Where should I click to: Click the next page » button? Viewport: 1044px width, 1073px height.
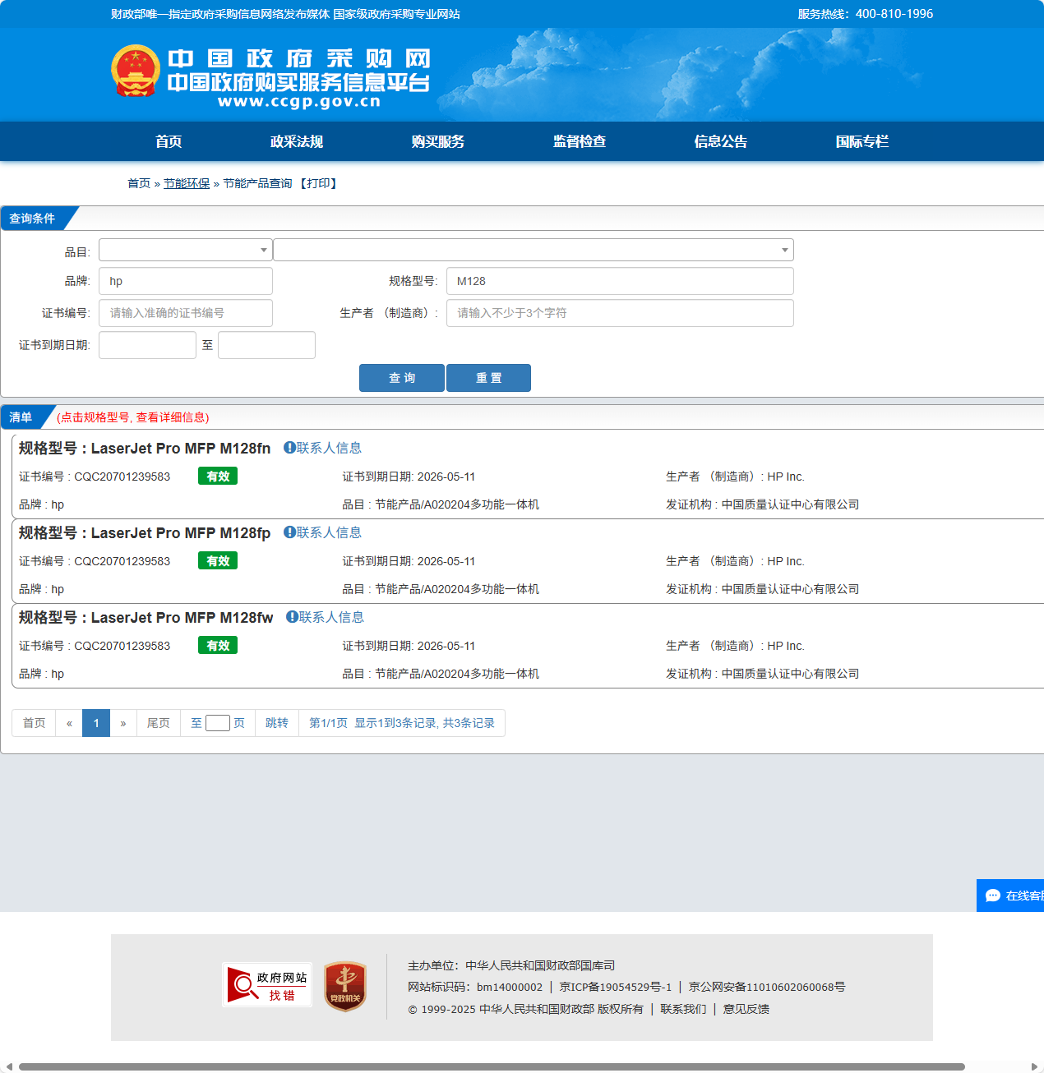tap(123, 723)
